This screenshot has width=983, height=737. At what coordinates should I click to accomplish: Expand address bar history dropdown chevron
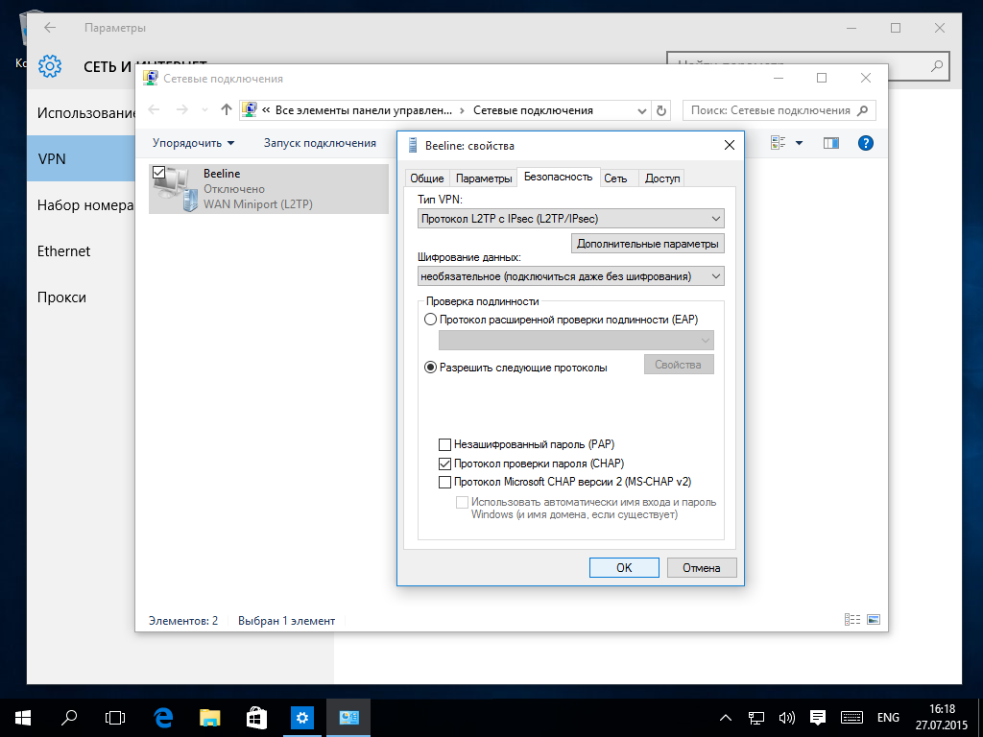coord(642,111)
